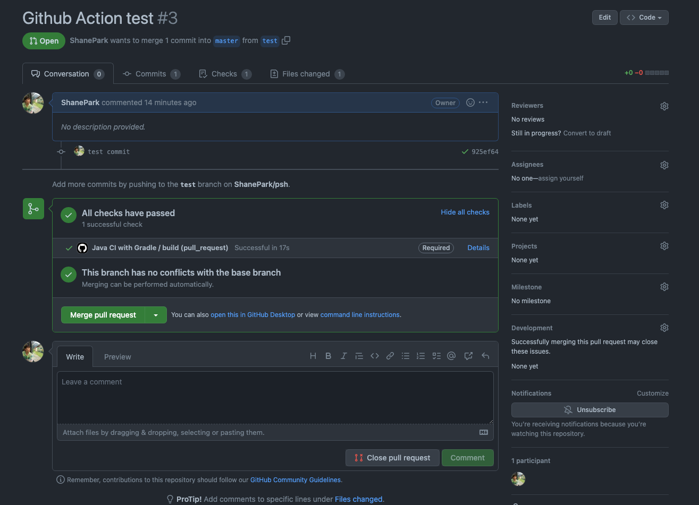Click the Markdown supported icon
Image resolution: width=699 pixels, height=505 pixels.
[x=484, y=432]
